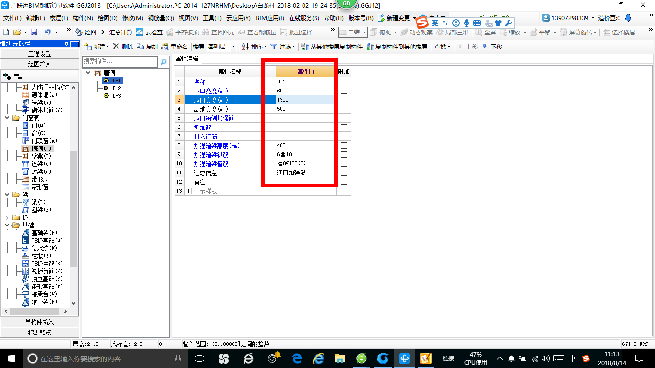
Task: Run 汇总计算 summary calculation
Action: [x=117, y=32]
